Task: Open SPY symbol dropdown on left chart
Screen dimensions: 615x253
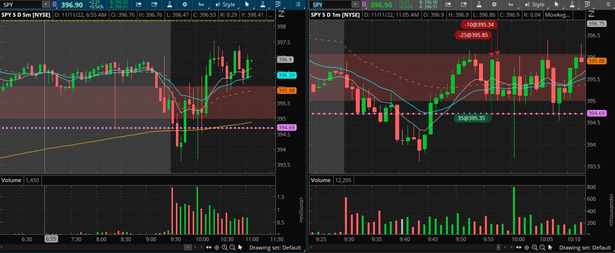Action: (45, 4)
